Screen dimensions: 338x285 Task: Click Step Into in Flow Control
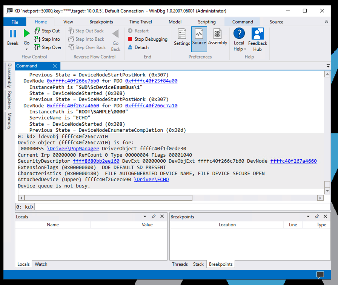click(47, 39)
